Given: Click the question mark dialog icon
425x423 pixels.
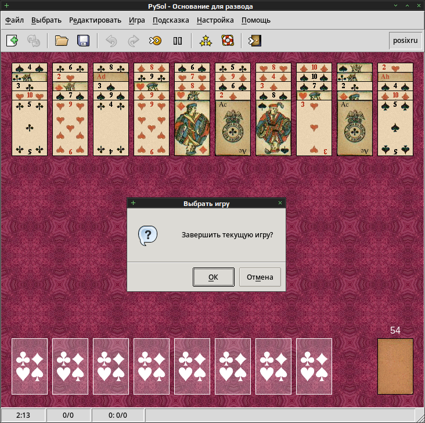Looking at the screenshot, I should click(x=147, y=236).
